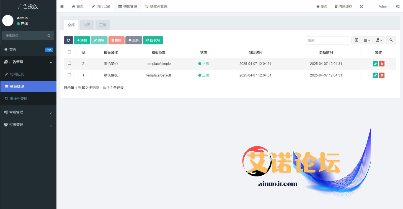Click the template/default cell
This screenshot has width=403, height=209.
coord(159,75)
